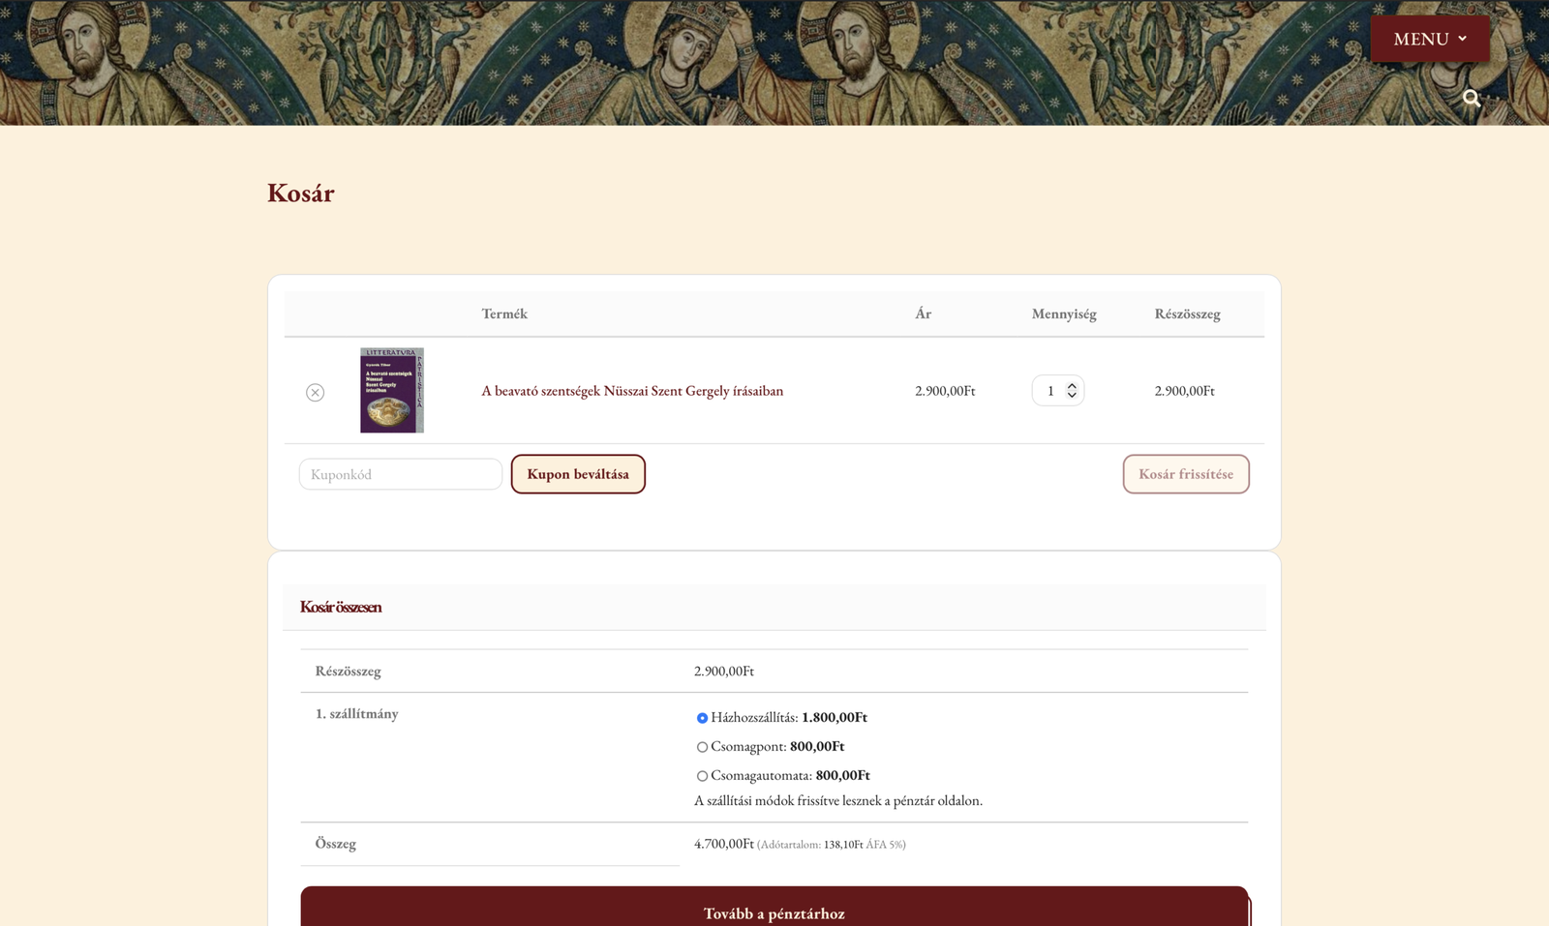The height and width of the screenshot is (926, 1549).
Task: Click the Kosár összesen section title
Action: pyautogui.click(x=341, y=607)
